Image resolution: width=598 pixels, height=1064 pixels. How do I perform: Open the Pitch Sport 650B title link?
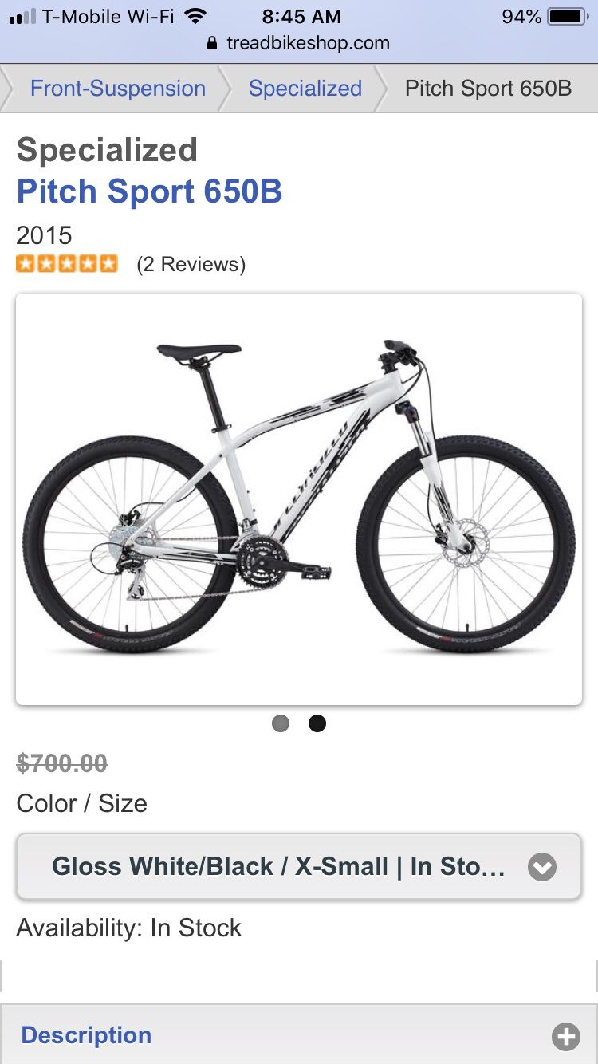(150, 191)
